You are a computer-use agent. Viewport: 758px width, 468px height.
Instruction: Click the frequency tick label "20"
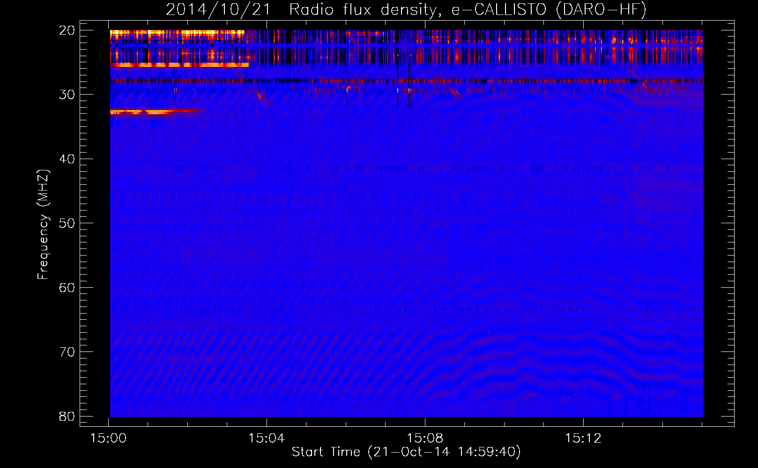(x=67, y=30)
